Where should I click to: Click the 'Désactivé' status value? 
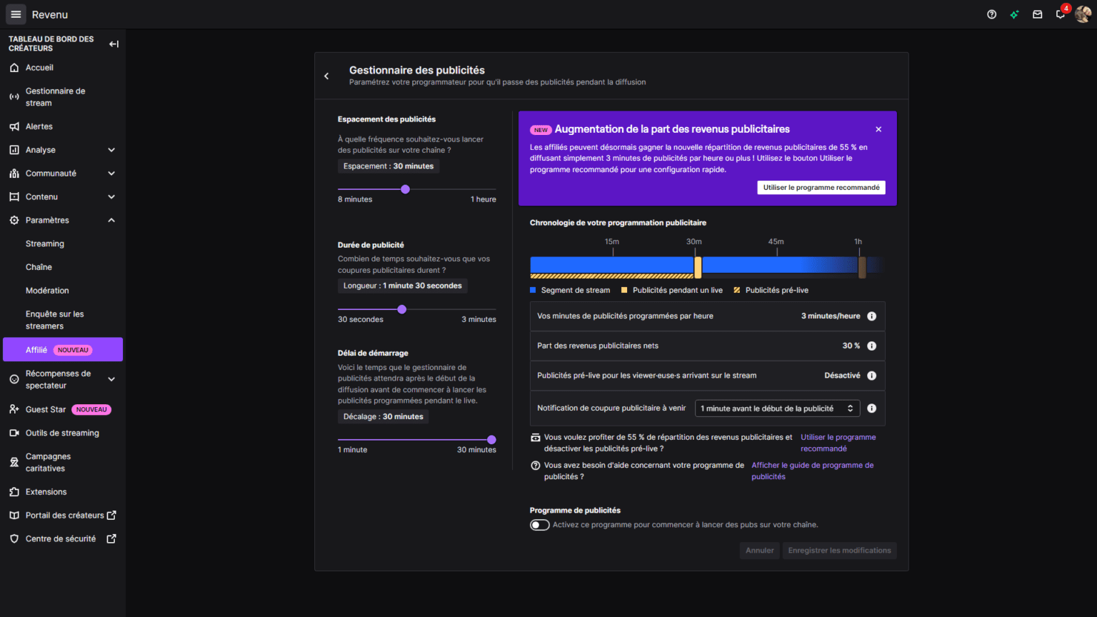click(x=842, y=376)
